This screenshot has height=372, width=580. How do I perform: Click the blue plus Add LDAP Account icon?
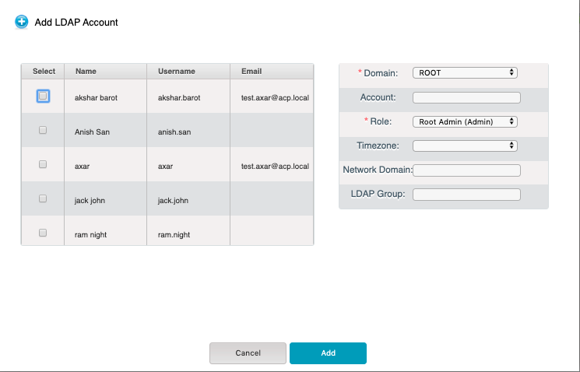click(22, 22)
